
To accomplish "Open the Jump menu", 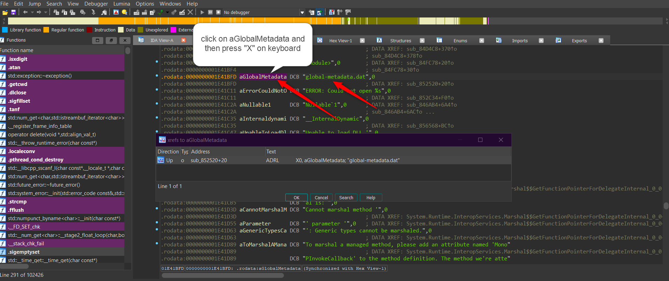I will [34, 3].
